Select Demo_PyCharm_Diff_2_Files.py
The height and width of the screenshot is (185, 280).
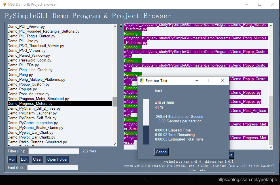pos(60,109)
